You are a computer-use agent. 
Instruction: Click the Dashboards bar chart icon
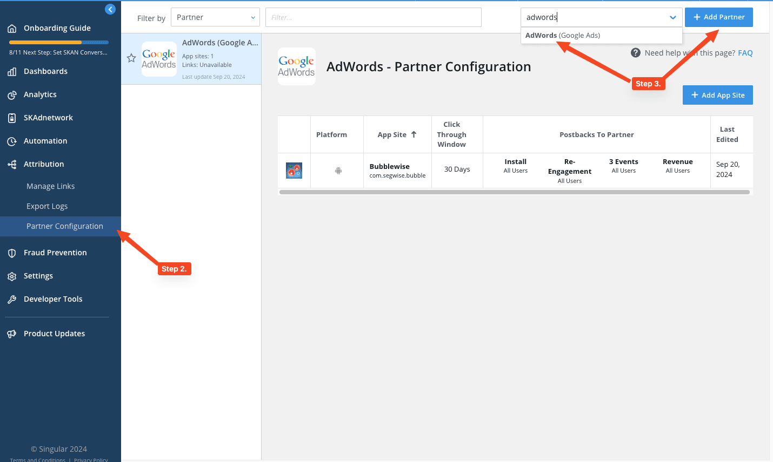[12, 72]
